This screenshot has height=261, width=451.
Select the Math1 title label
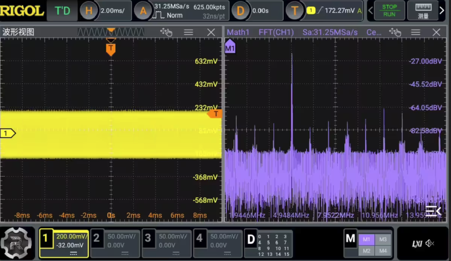pos(238,32)
